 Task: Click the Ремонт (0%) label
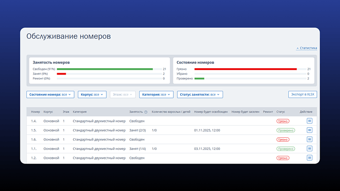click(41, 79)
